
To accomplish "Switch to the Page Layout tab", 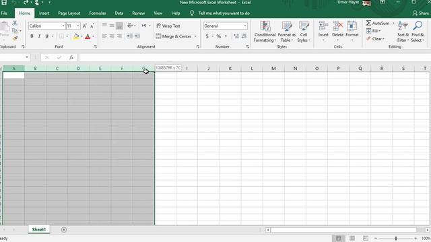I will coord(69,13).
